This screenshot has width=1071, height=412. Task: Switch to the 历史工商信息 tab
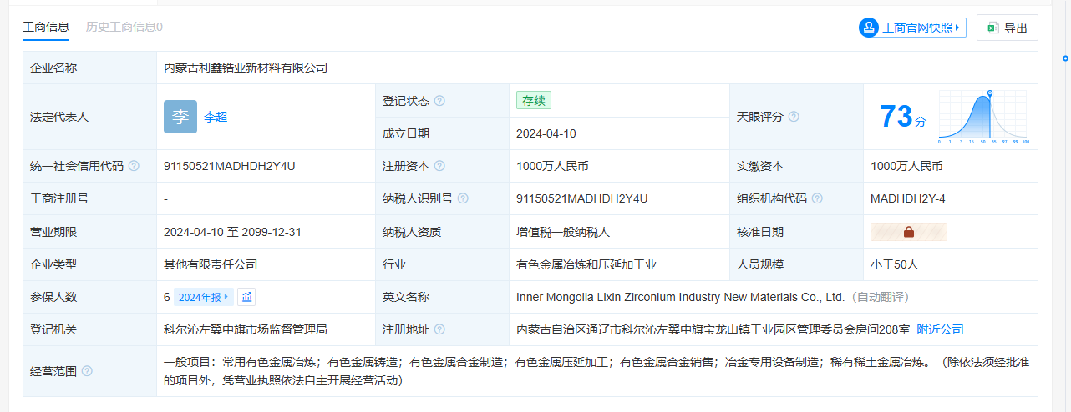tap(124, 27)
